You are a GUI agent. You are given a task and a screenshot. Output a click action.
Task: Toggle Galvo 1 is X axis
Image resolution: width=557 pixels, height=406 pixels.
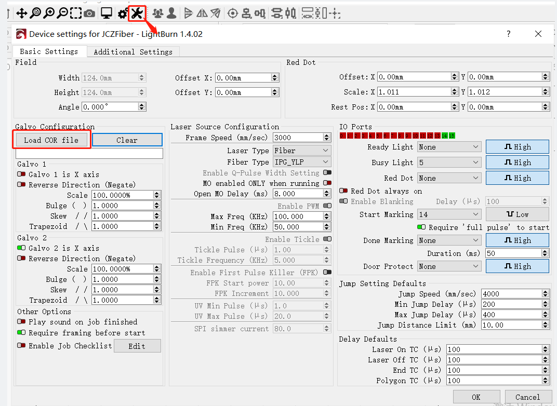[x=21, y=174]
